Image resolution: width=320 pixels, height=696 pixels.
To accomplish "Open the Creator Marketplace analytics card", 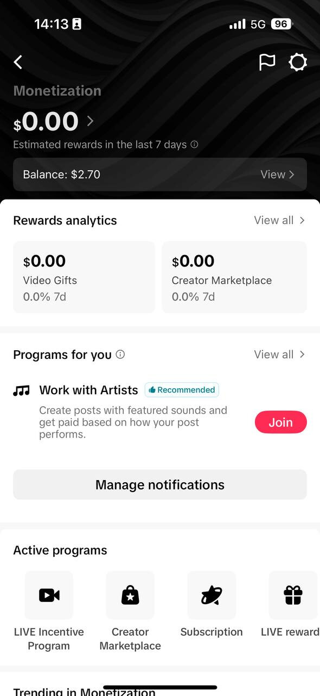I will 234,277.
